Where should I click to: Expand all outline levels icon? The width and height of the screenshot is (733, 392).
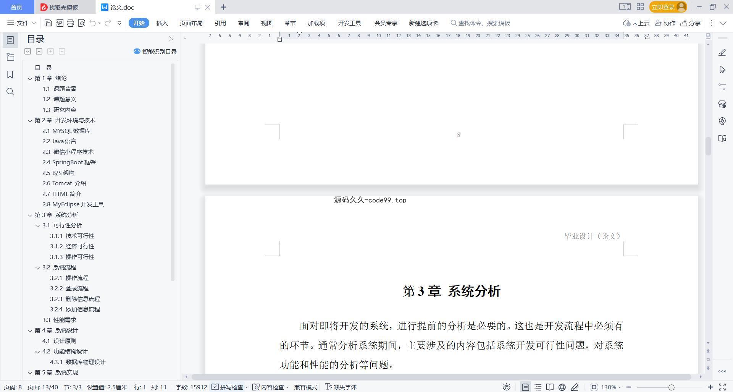27,51
